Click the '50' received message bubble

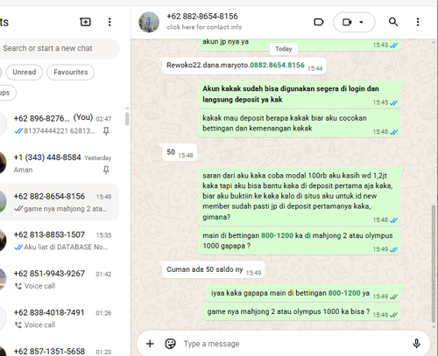[x=180, y=152]
